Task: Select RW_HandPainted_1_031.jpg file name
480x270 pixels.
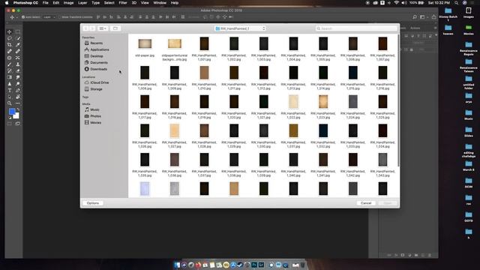Action: click(x=293, y=144)
